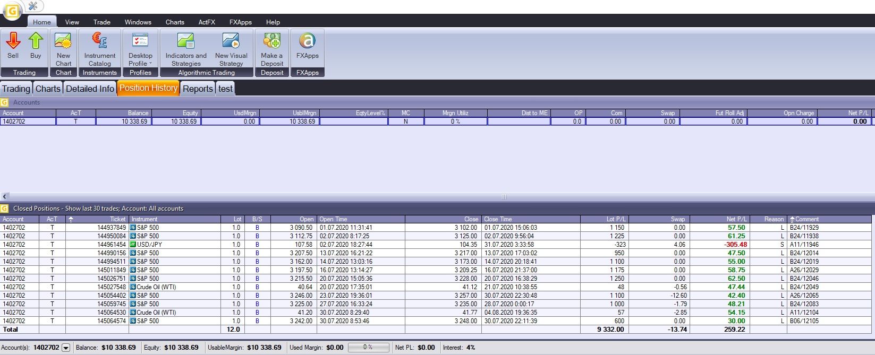Open the Help menu

(273, 22)
